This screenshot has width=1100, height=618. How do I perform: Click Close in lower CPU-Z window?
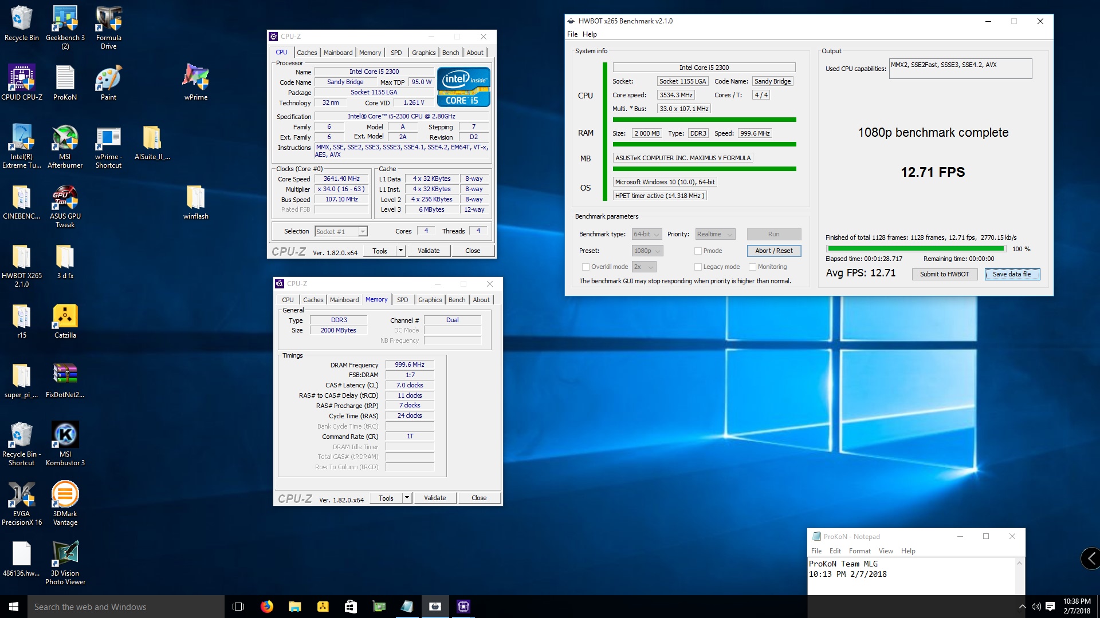click(x=479, y=498)
